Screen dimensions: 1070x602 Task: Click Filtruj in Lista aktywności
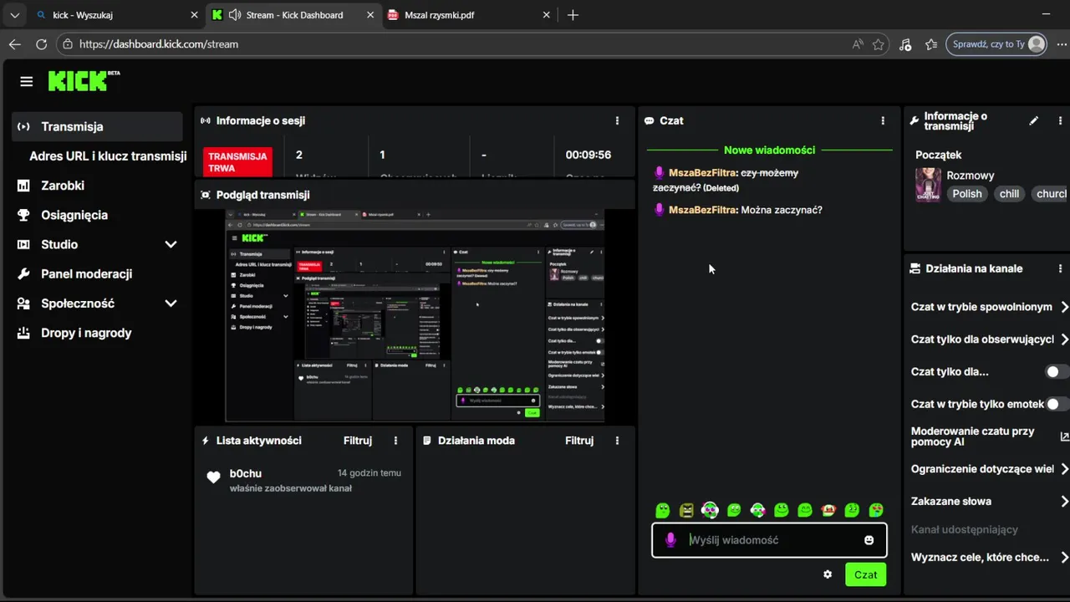[x=358, y=441]
